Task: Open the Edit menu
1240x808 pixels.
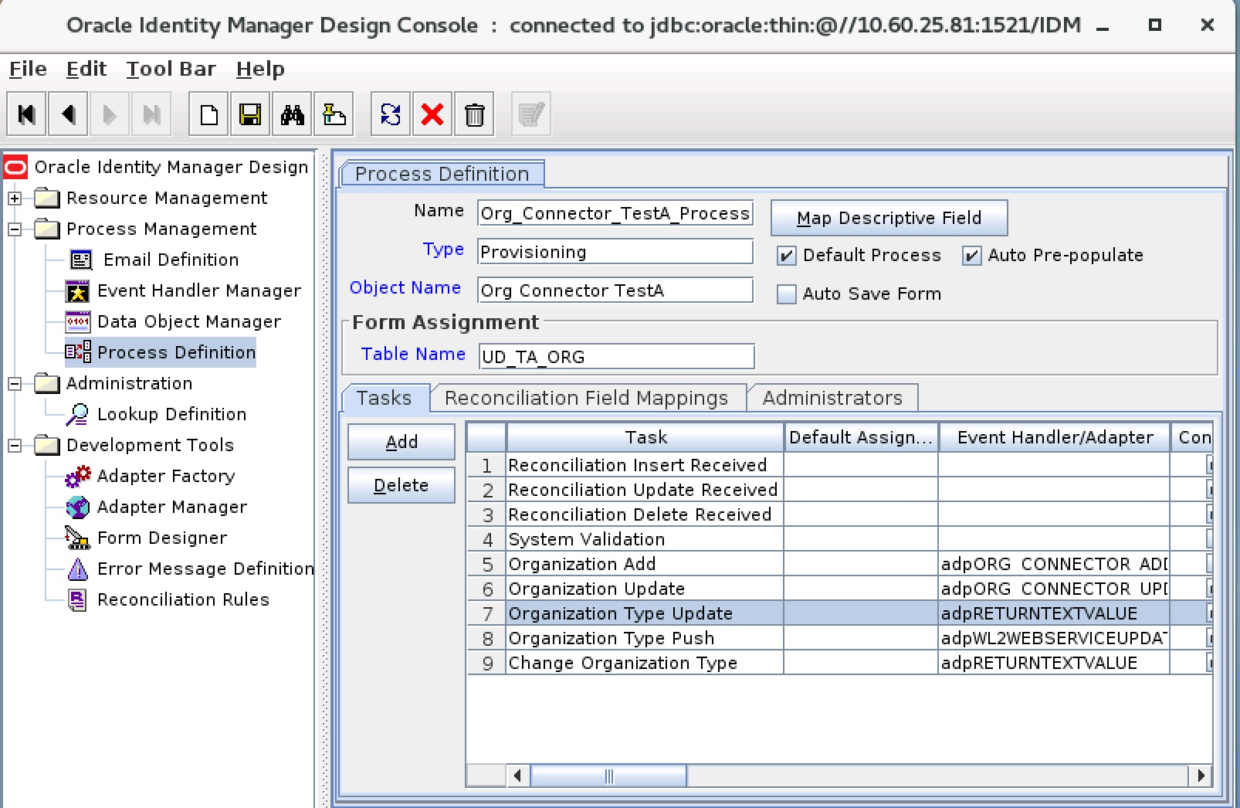Action: pyautogui.click(x=86, y=69)
